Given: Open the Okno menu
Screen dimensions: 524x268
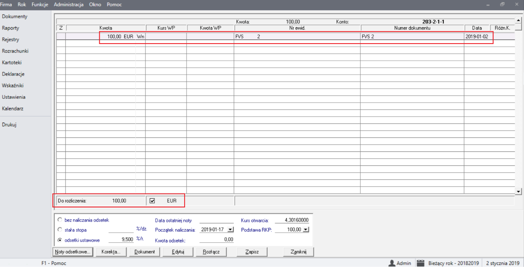Looking at the screenshot, I should click(x=95, y=5).
